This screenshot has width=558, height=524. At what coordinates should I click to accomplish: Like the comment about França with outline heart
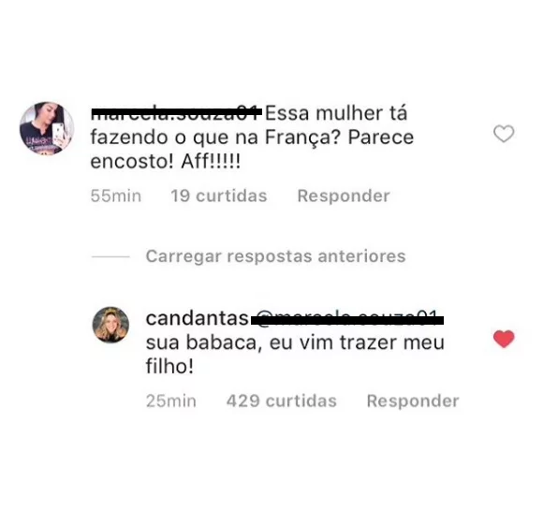504,134
